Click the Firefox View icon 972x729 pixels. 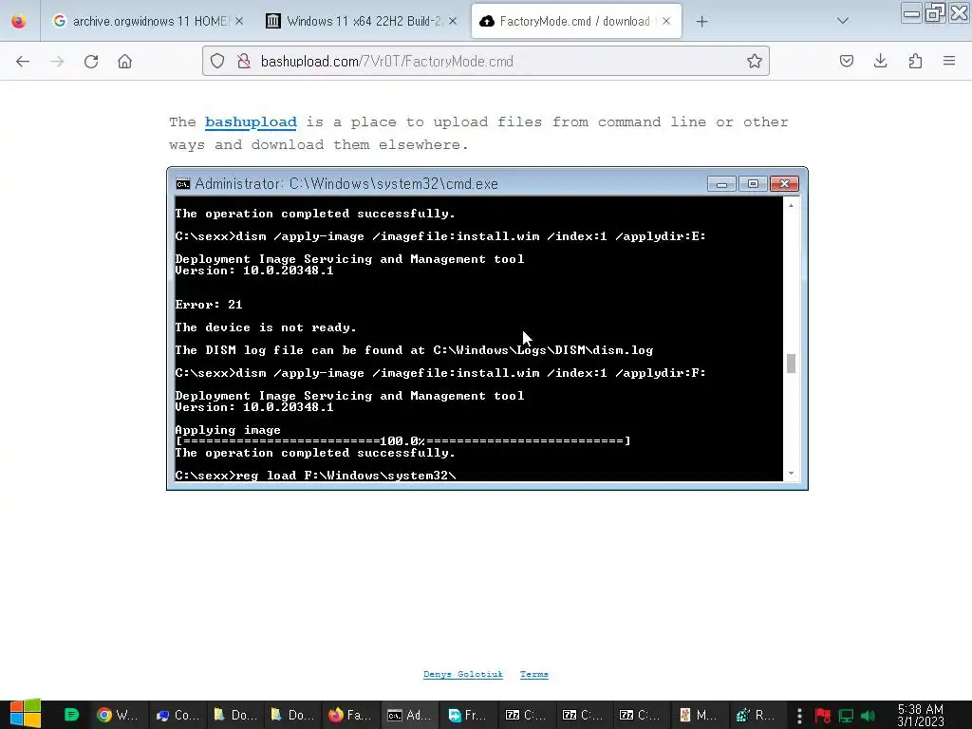click(19, 22)
